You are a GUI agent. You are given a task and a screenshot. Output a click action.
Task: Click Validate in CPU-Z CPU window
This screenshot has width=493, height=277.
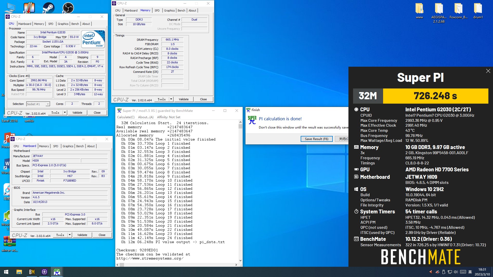pos(77,113)
